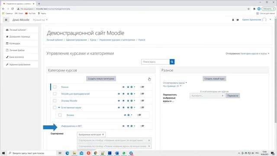The height and width of the screenshot is (156, 277).
Task: Click the Демо Moodle site name link
Action: 21,20
